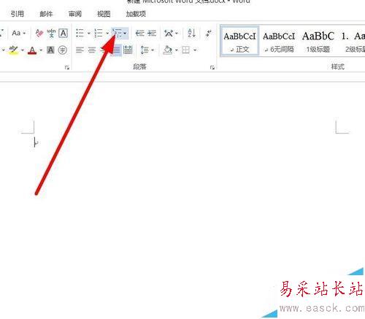This screenshot has width=365, height=319.
Task: Open the Change Case Aa menu
Action: [x=18, y=33]
